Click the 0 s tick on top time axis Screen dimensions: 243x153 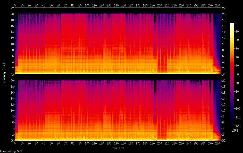[x=15, y=5]
